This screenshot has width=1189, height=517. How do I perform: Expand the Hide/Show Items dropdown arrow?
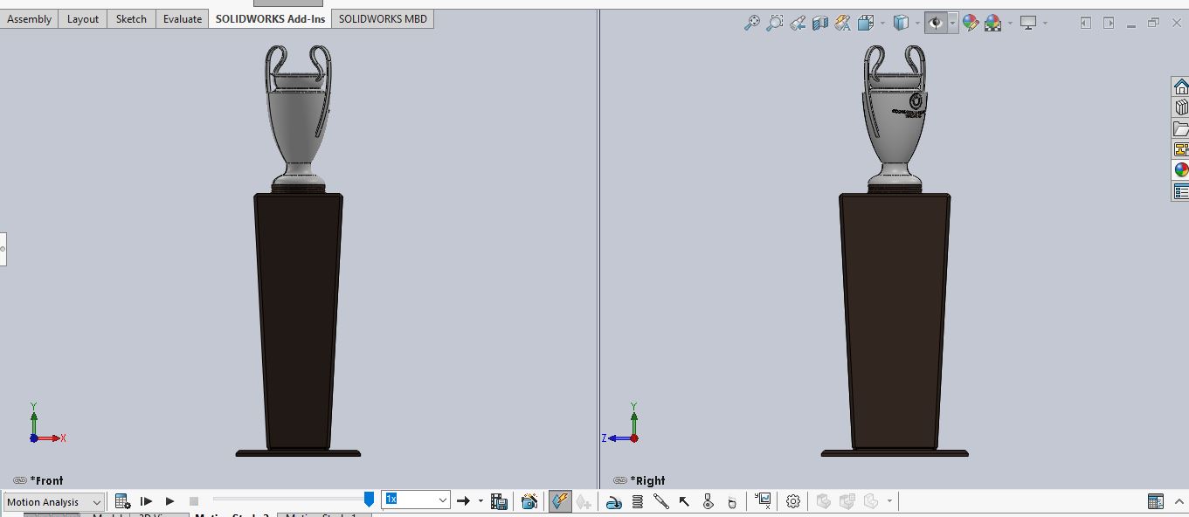[x=953, y=23]
